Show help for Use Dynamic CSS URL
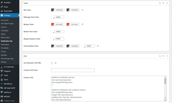Image resolution: width=172 pixels, height=103 pixels. (x=56, y=63)
